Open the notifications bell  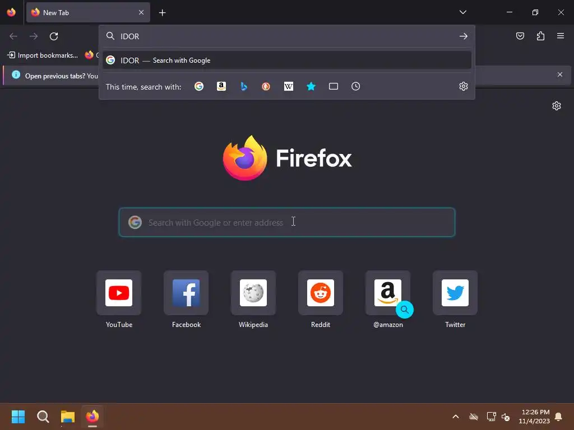(558, 417)
